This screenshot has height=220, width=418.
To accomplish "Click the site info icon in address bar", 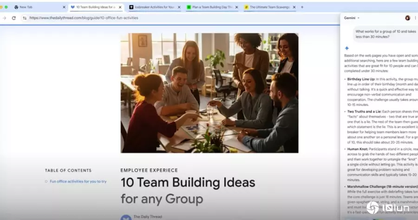I will coord(25,18).
